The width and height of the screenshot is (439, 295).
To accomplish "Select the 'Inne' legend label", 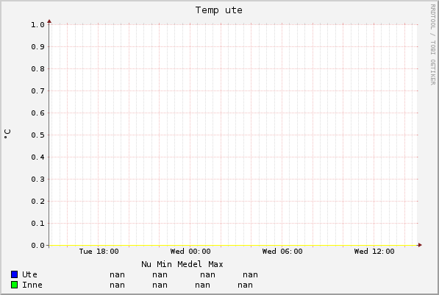I will [x=32, y=285].
